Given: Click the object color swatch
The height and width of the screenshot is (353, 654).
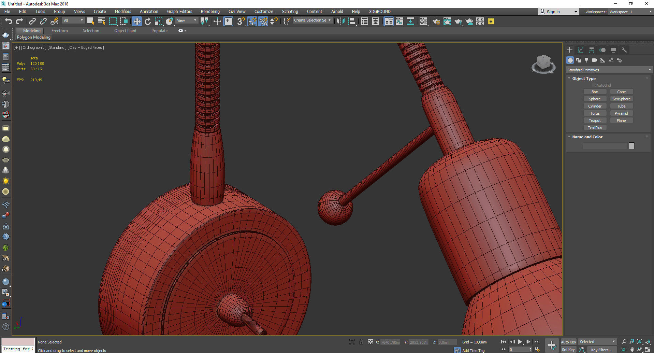Looking at the screenshot, I should tap(631, 146).
